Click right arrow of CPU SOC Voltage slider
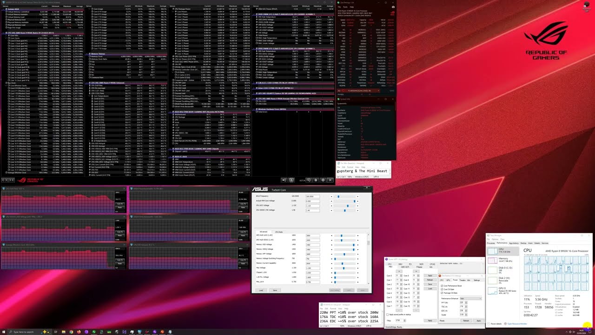595x335 pixels. point(358,206)
